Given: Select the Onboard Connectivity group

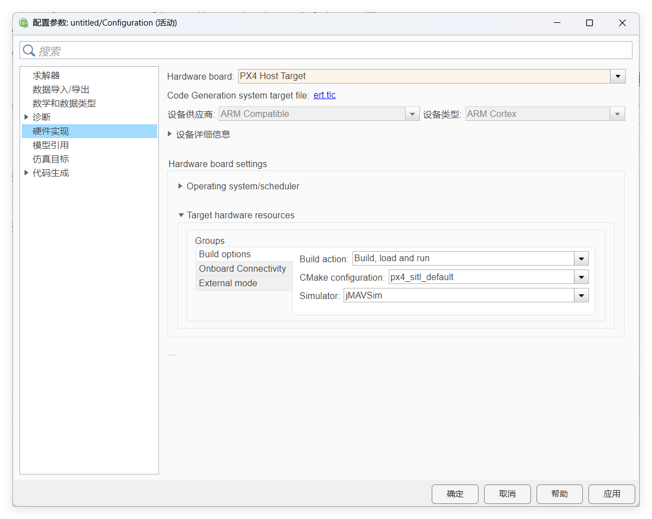Looking at the screenshot, I should tap(243, 268).
